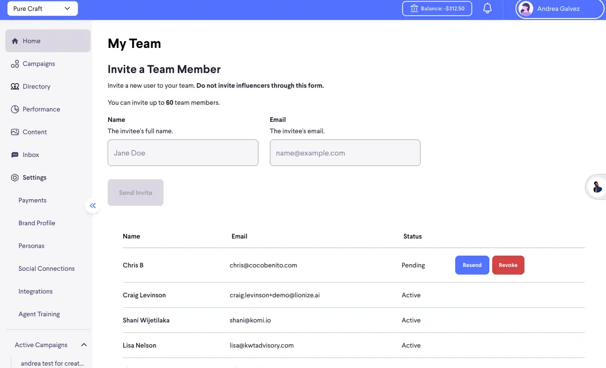This screenshot has width=606, height=368.
Task: Open Social Connections settings page
Action: coord(46,269)
